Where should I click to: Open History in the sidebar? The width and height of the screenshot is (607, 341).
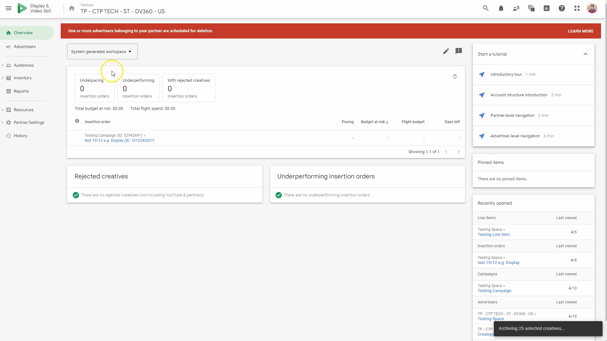21,136
